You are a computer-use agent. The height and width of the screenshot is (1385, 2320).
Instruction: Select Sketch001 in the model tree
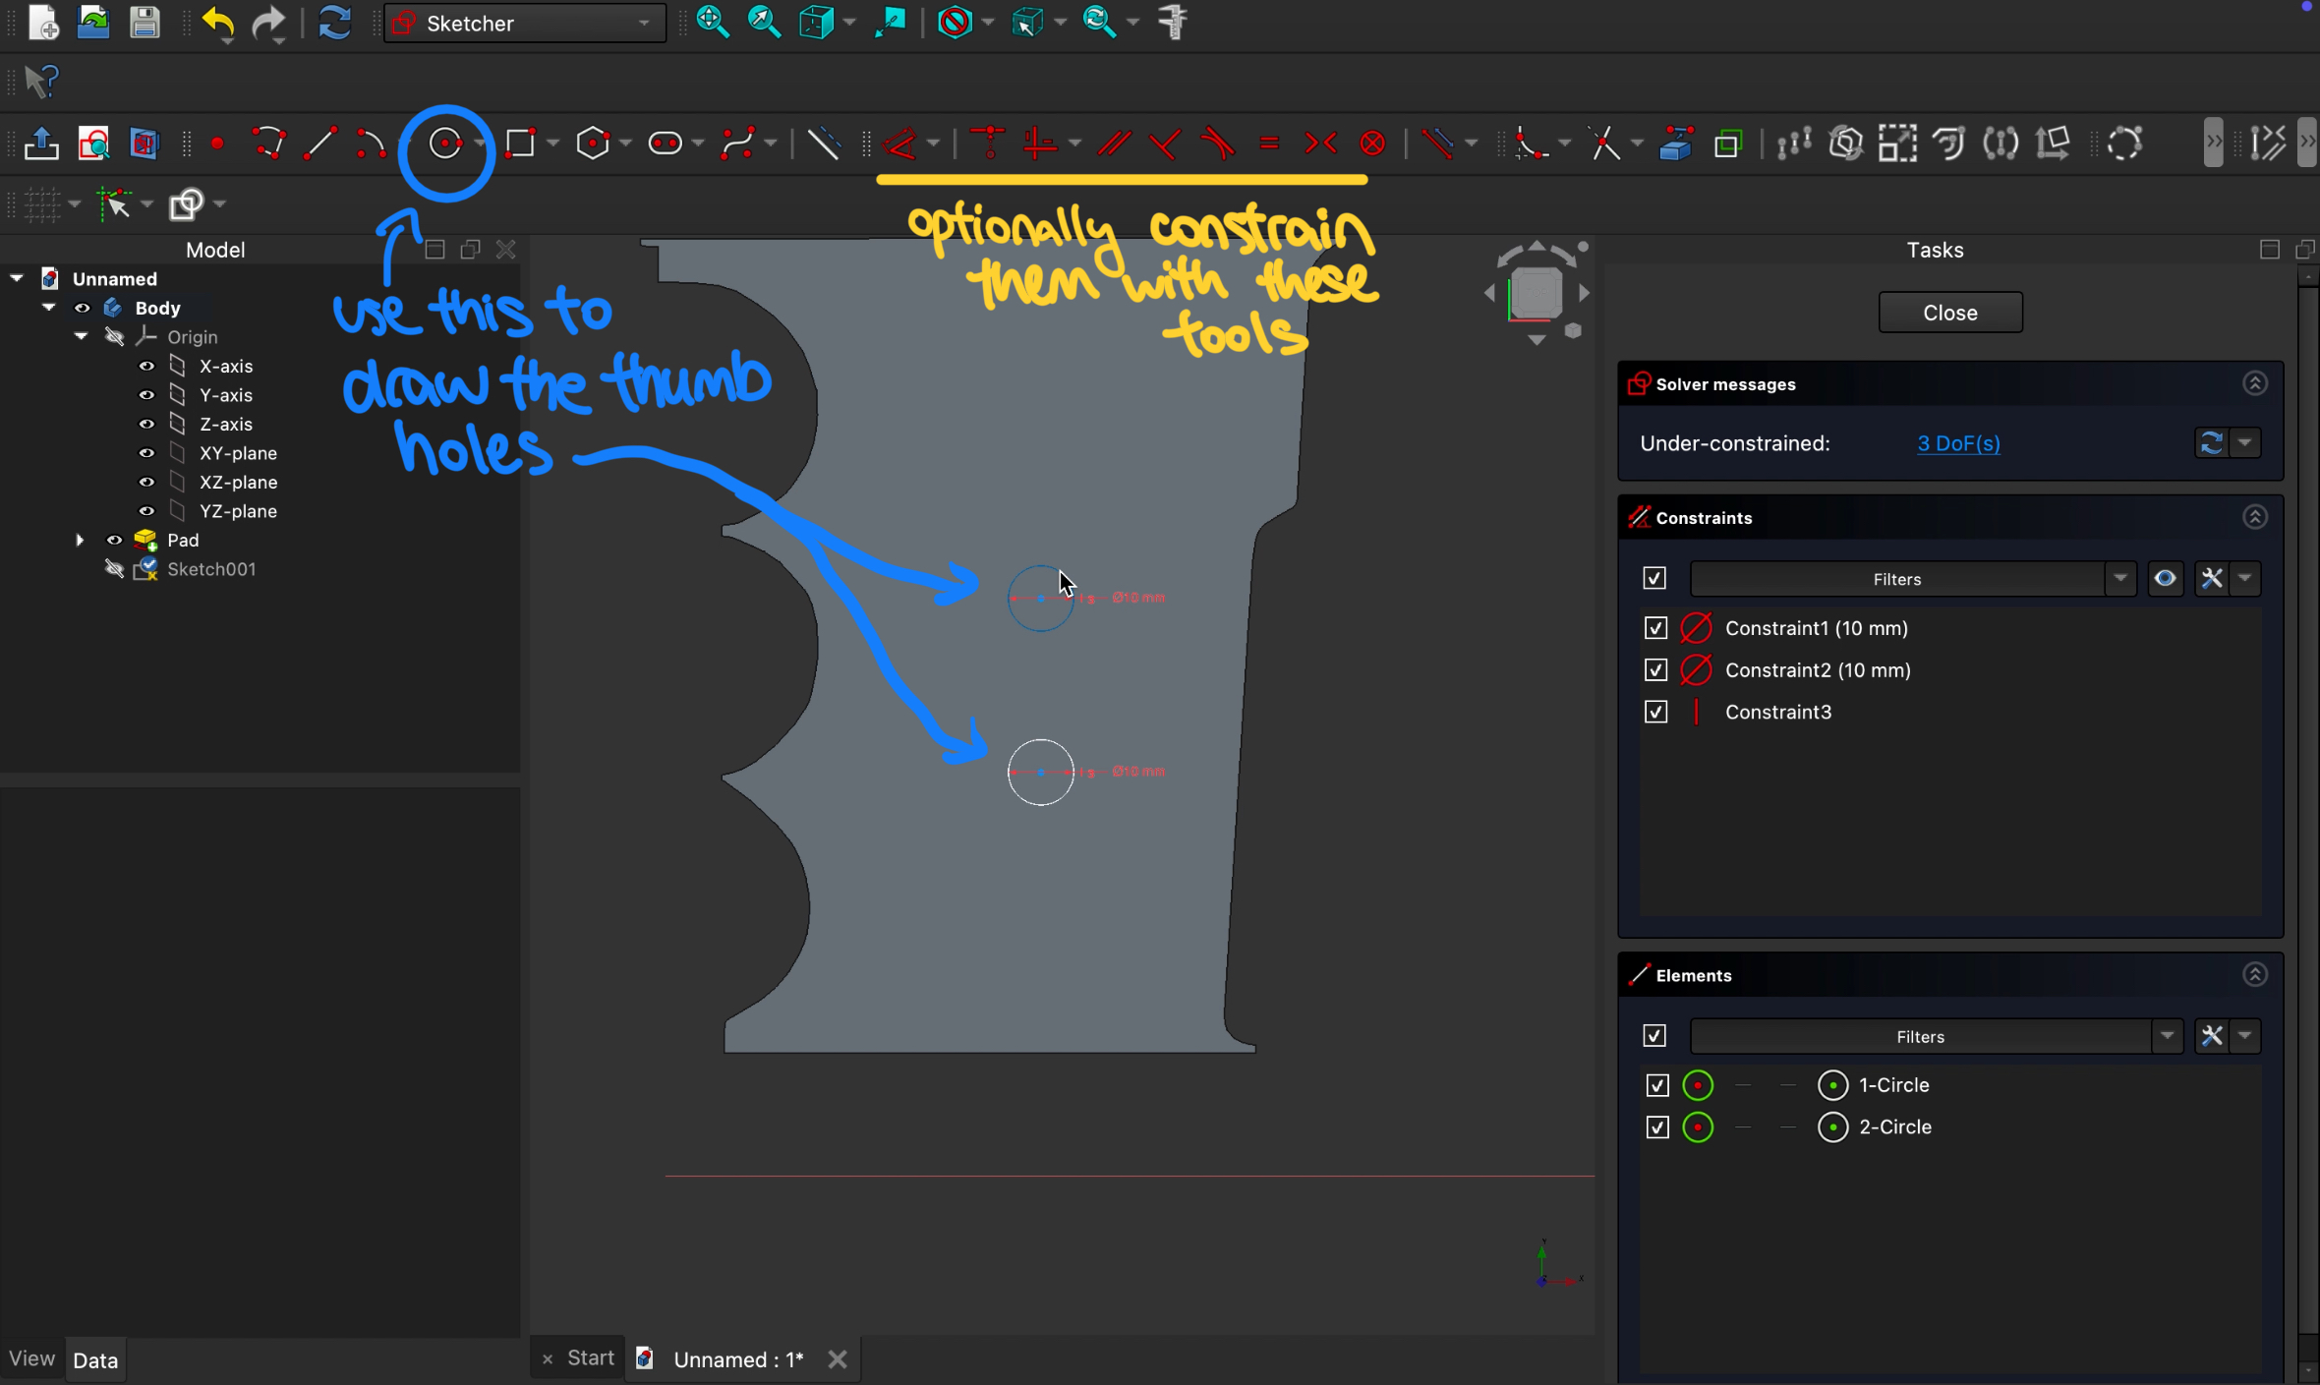coord(211,569)
